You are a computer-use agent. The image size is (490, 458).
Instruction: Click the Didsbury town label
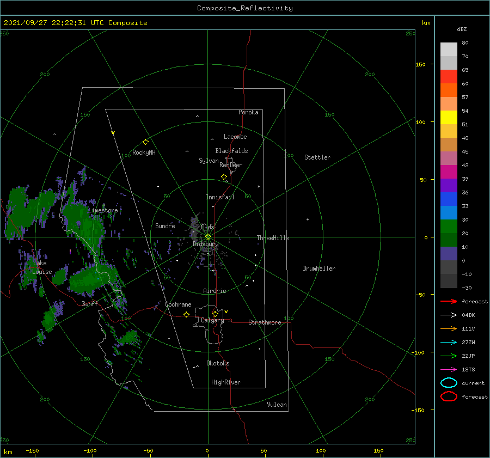[x=206, y=244]
